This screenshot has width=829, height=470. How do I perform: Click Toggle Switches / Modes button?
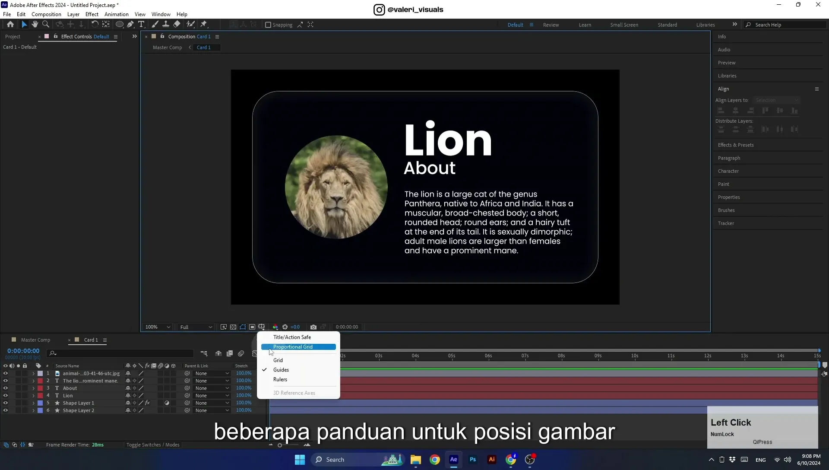[x=153, y=445]
